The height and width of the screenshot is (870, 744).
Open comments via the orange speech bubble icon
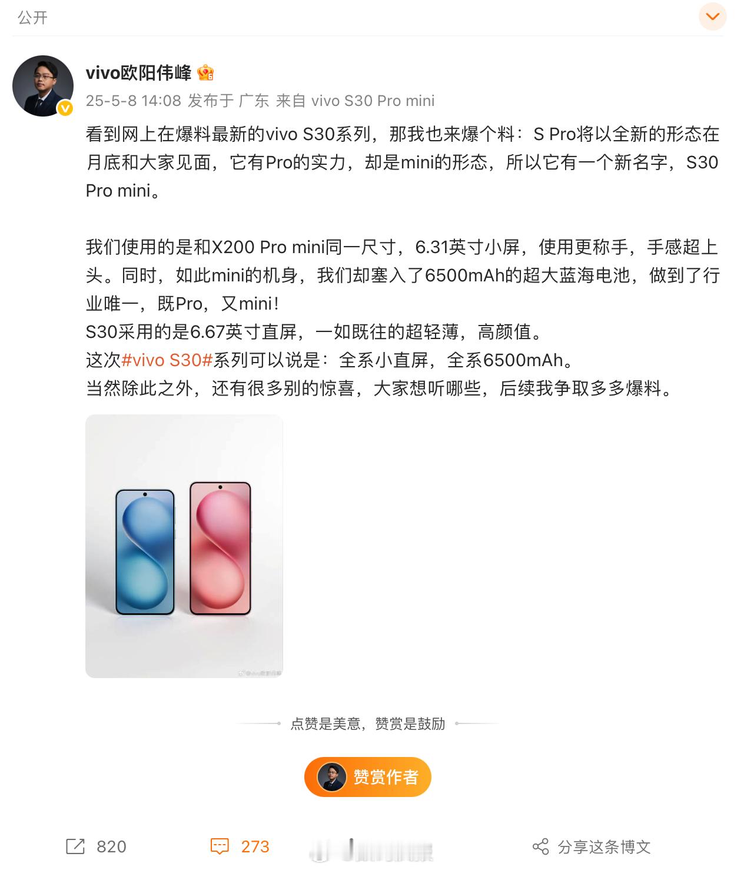(220, 846)
